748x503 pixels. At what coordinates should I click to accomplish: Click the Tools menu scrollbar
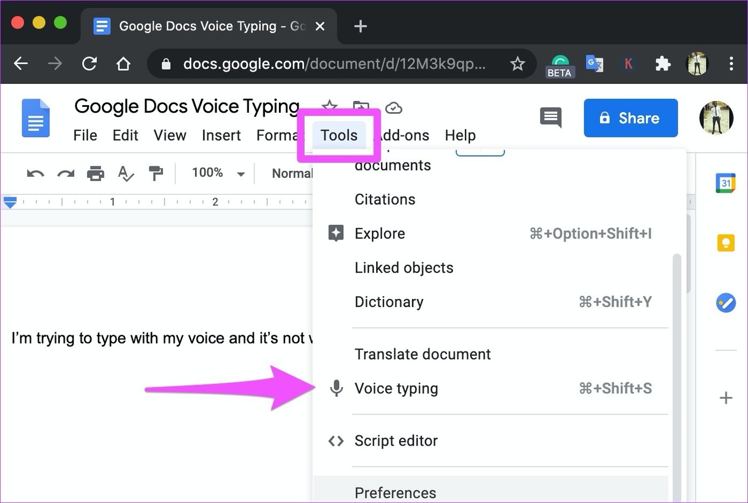[677, 378]
